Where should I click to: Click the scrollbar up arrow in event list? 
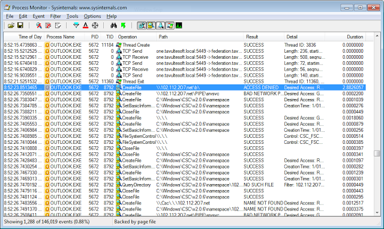(377, 36)
